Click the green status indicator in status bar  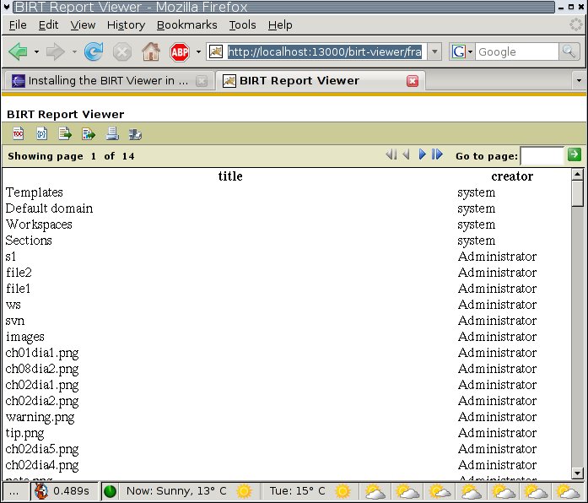pyautogui.click(x=110, y=491)
